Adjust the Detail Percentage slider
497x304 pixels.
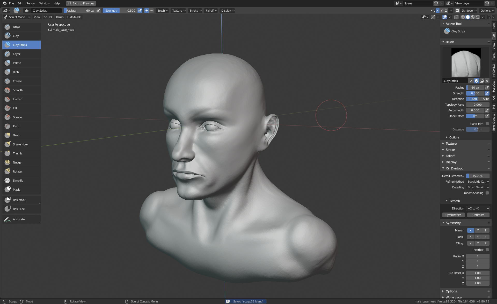pos(478,176)
